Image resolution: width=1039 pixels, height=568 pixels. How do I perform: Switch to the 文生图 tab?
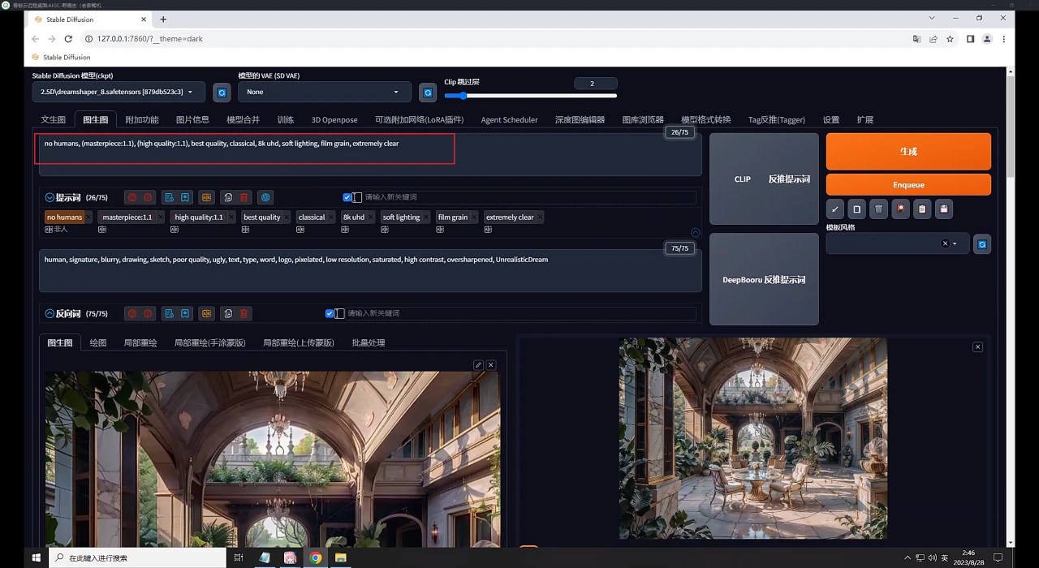(x=53, y=120)
